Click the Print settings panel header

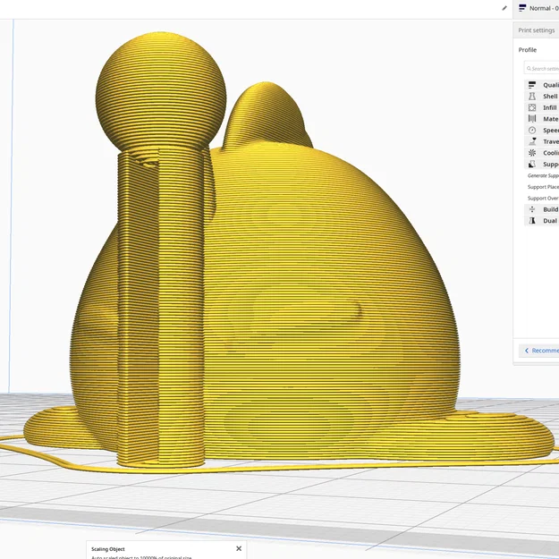(x=536, y=30)
